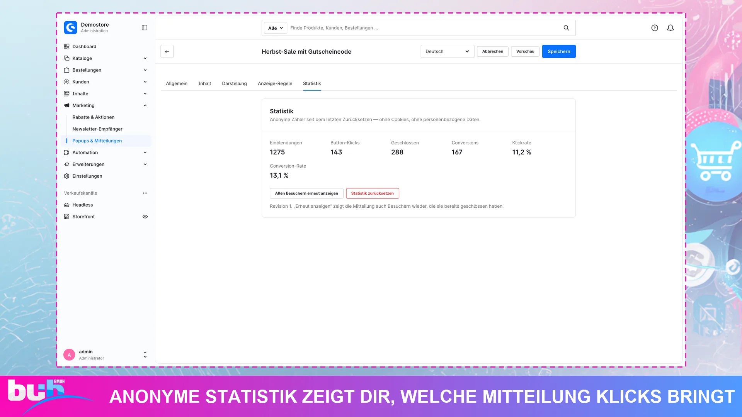
Task: Expand the Kataloge menu chevron
Action: [145, 58]
